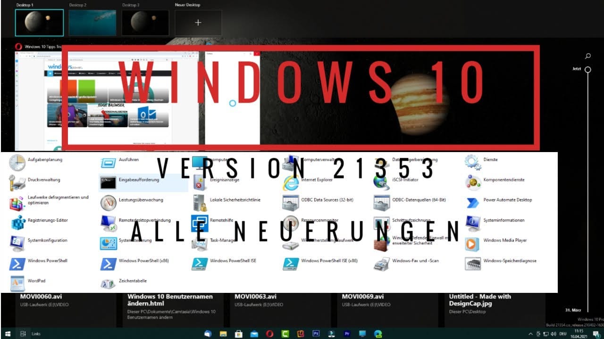Open MOVI0069.avi timeline activity
This screenshot has width=604, height=339.
(x=389, y=310)
